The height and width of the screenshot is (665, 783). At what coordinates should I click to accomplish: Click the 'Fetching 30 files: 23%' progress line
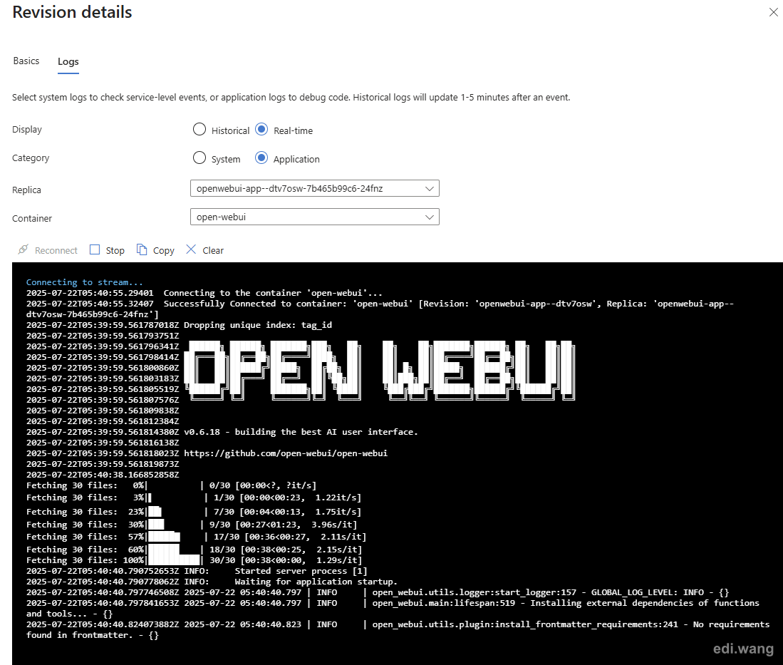click(x=194, y=512)
